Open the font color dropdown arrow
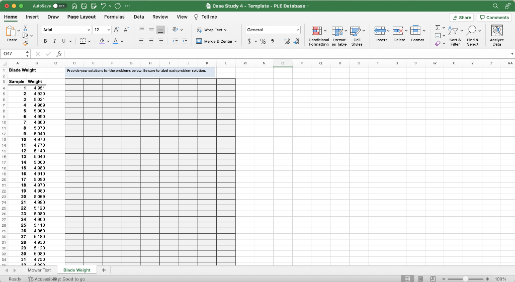The height and width of the screenshot is (282, 515). [122, 41]
